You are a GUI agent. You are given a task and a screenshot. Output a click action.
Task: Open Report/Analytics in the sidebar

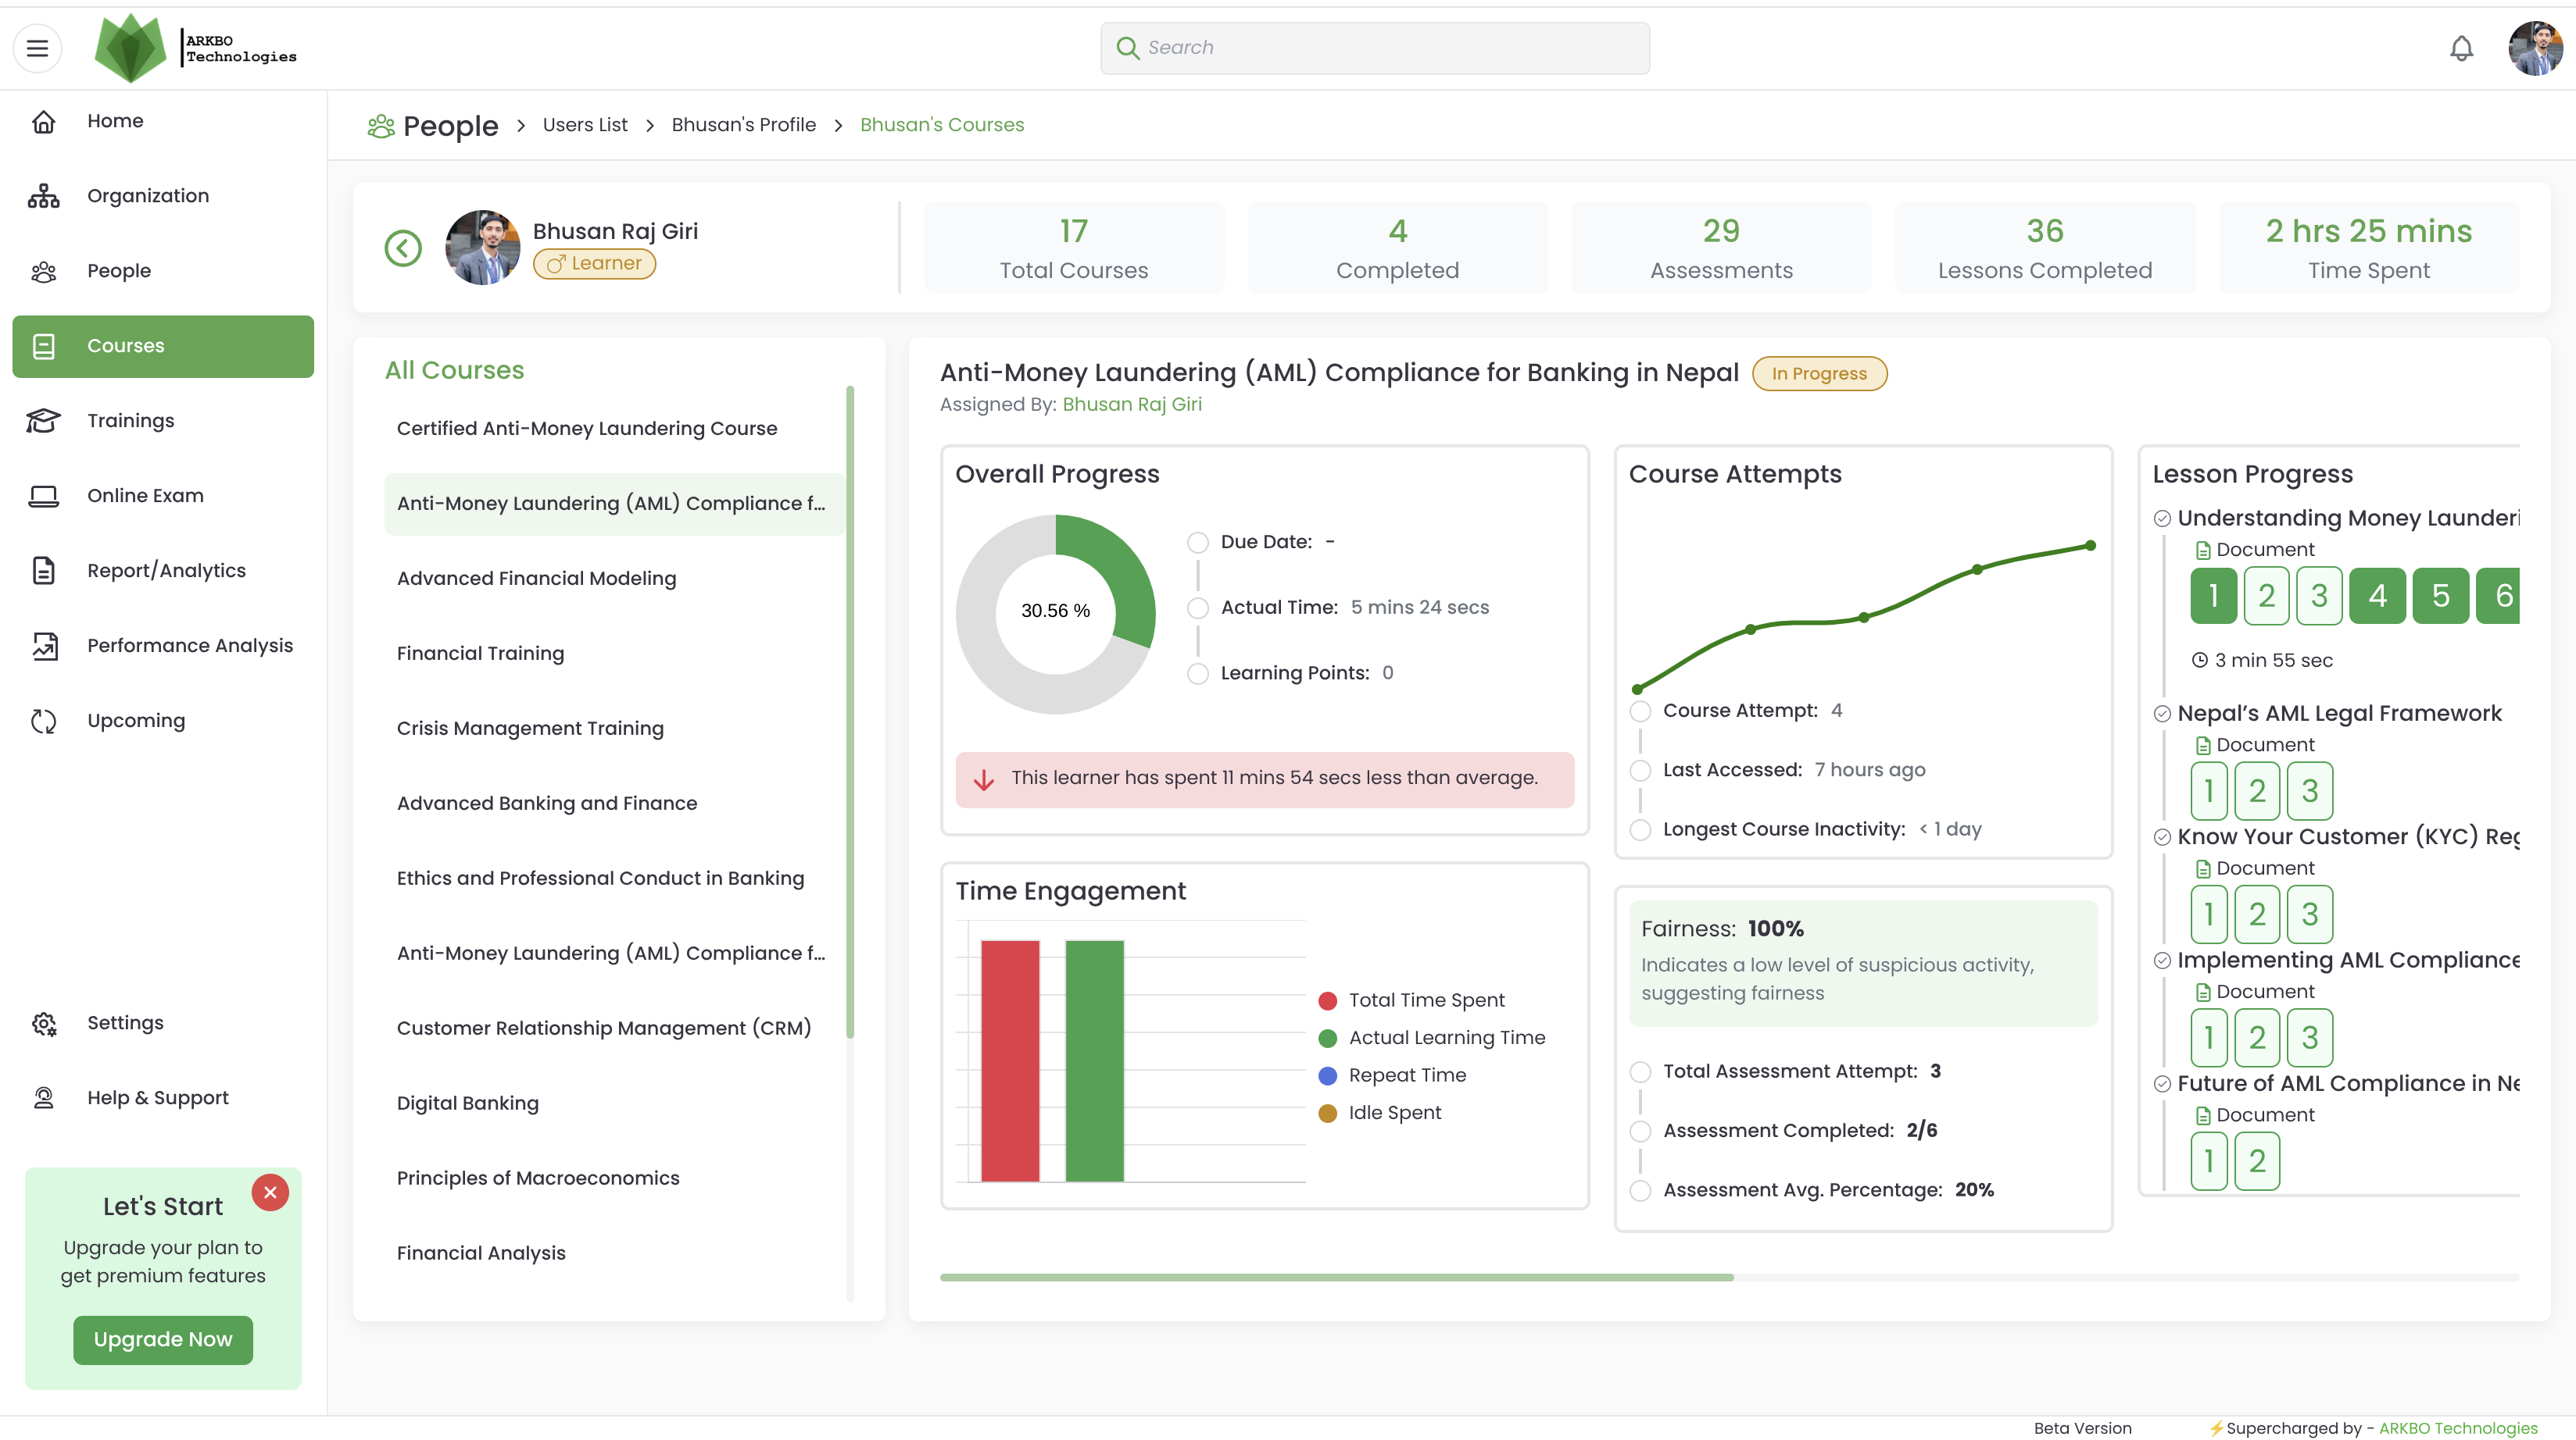[x=166, y=571]
